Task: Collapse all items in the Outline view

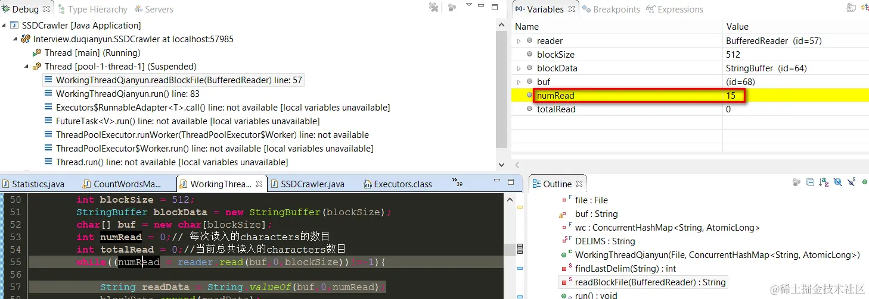Action: point(810,182)
